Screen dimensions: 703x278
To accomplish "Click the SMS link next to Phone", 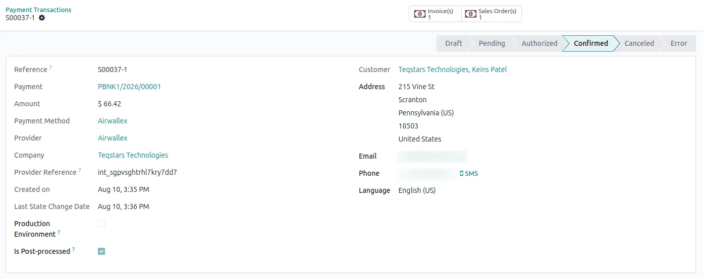I will click(469, 174).
